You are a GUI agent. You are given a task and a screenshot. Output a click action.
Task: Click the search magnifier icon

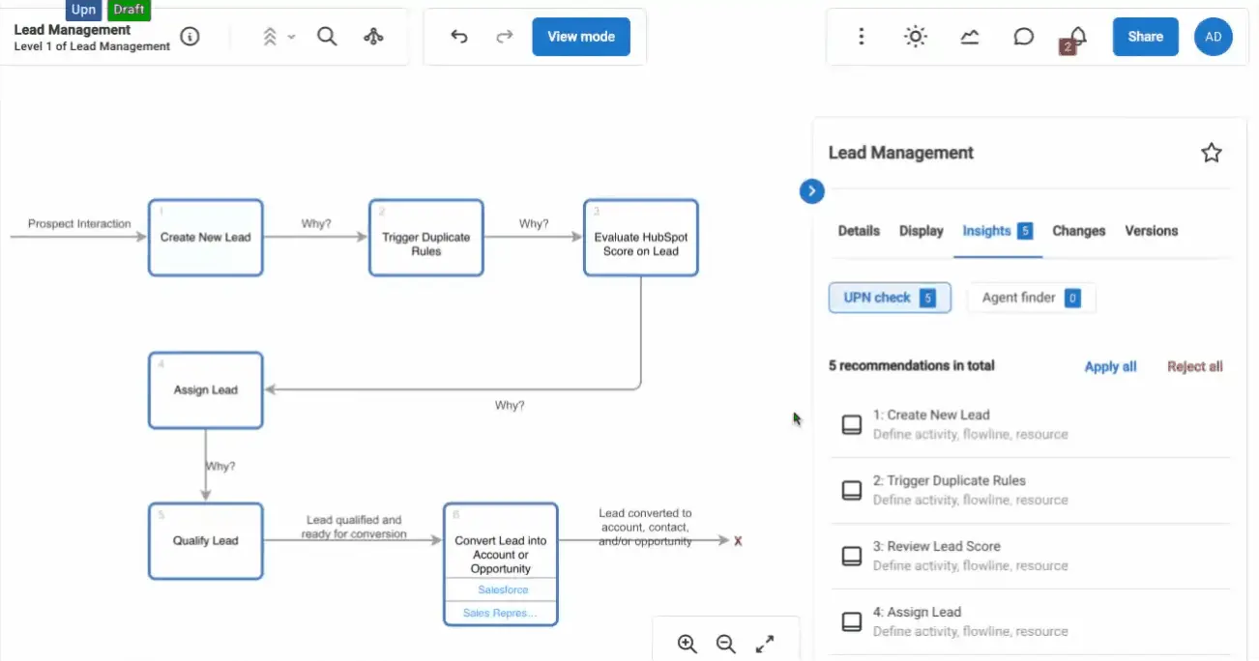[327, 37]
